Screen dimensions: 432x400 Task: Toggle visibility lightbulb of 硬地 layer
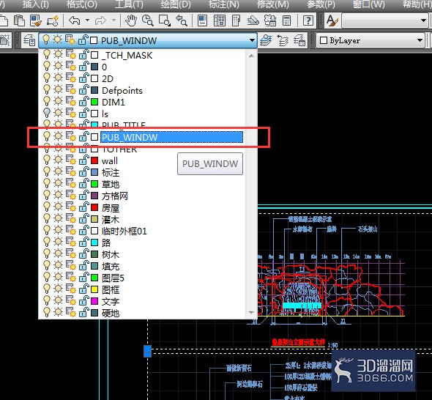tap(47, 313)
